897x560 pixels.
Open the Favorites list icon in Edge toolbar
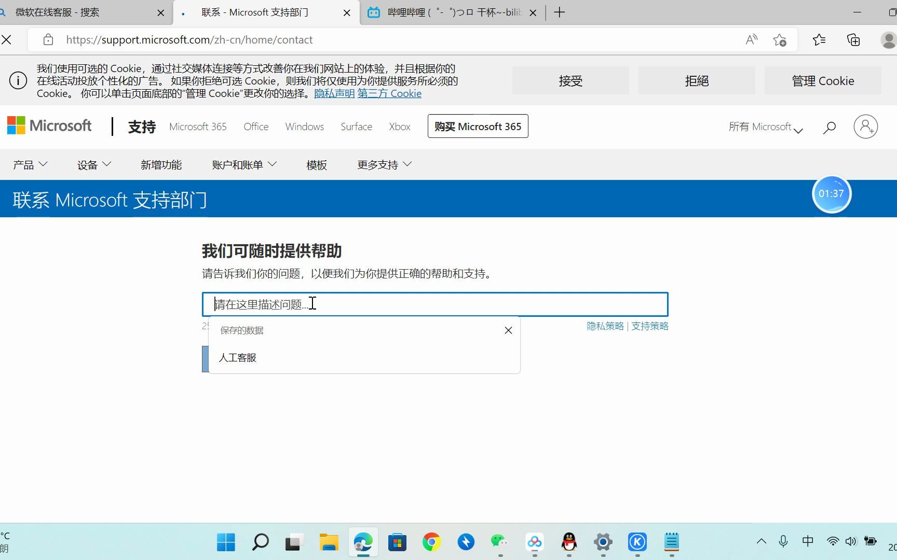819,39
